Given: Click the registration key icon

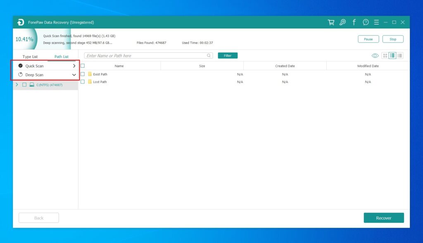Looking at the screenshot, I should (x=342, y=22).
